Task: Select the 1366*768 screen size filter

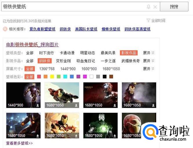Action: tap(47, 69)
